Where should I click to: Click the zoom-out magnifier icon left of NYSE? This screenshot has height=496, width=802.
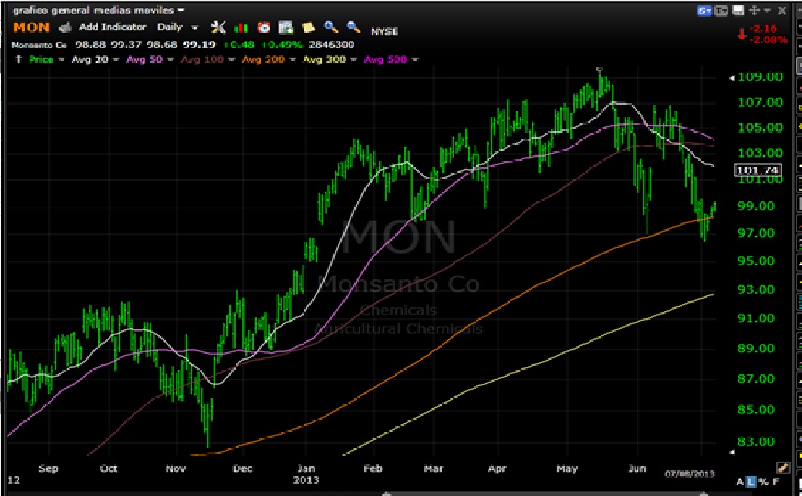354,27
